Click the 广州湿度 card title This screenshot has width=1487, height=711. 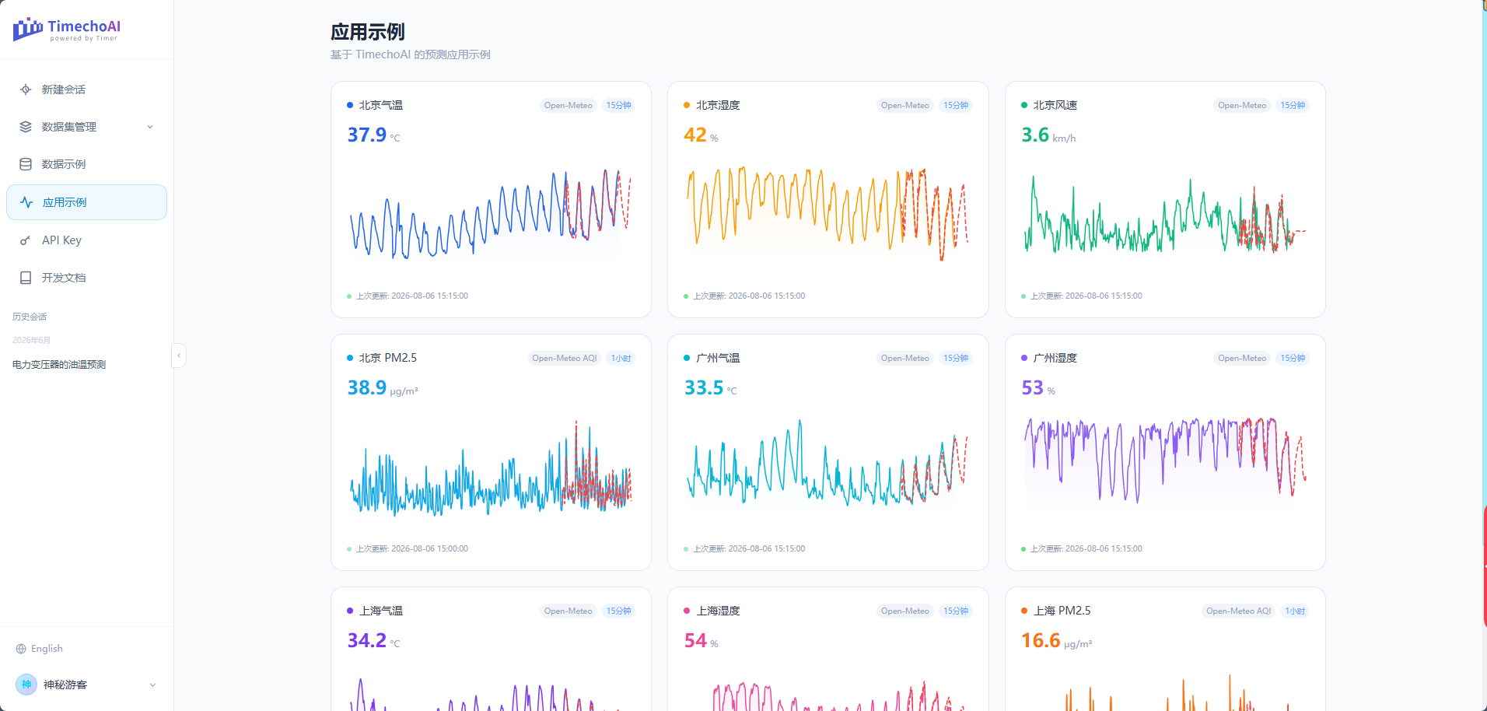coord(1055,358)
